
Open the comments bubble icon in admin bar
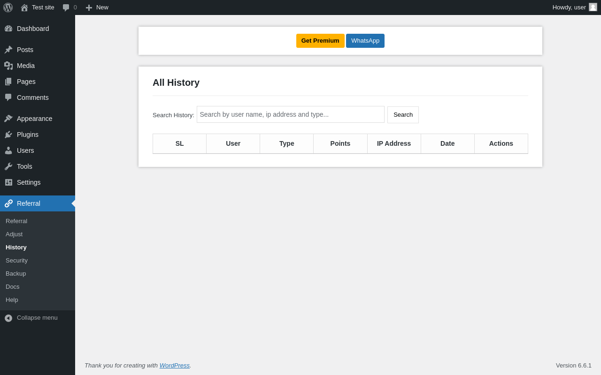point(66,7)
